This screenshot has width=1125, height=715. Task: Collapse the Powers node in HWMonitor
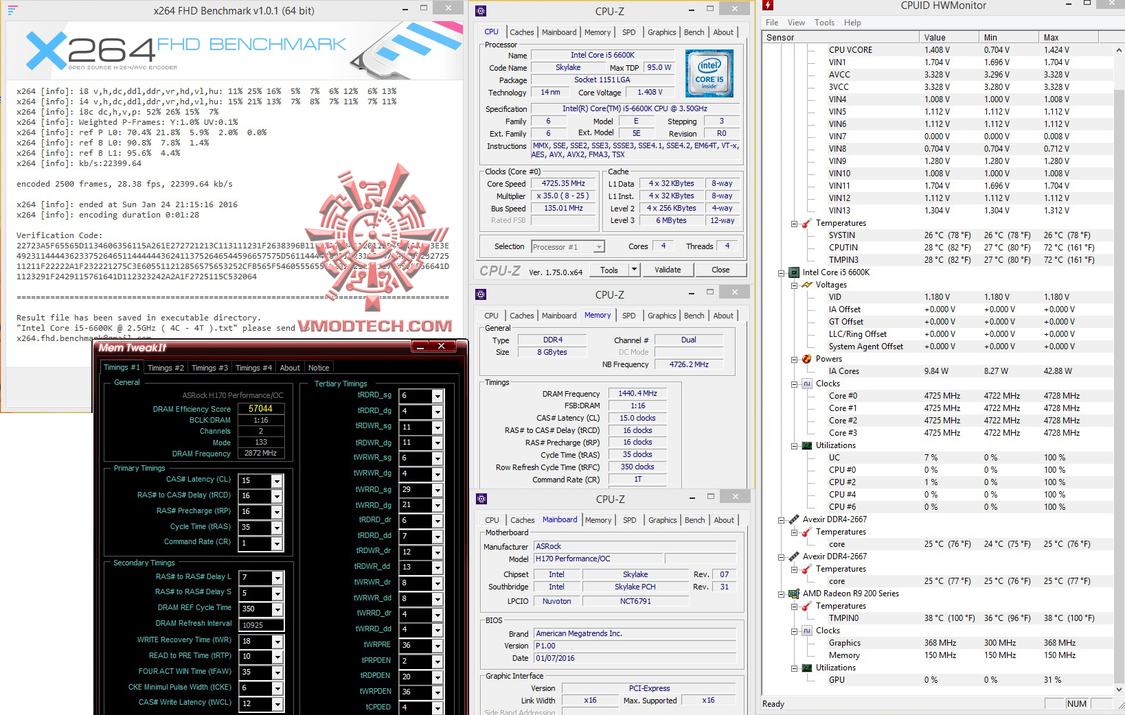pyautogui.click(x=795, y=359)
